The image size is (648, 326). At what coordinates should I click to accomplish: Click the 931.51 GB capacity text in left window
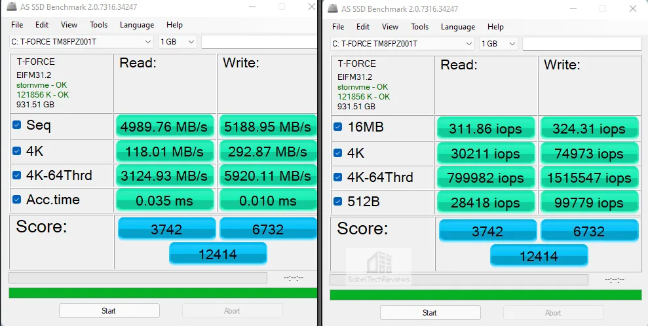[35, 104]
